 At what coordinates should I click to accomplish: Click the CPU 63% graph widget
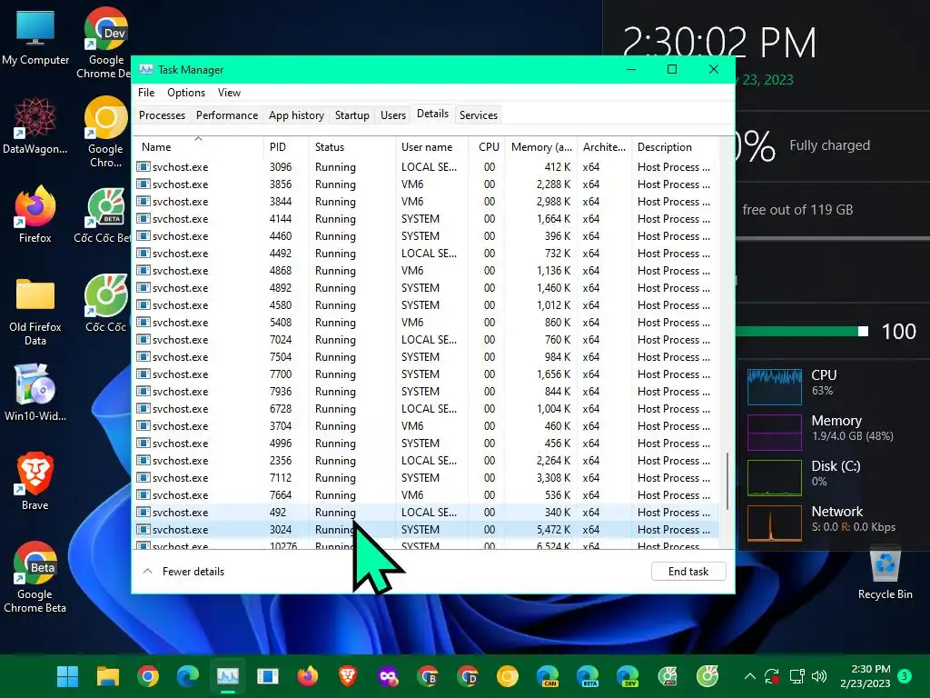(x=774, y=386)
